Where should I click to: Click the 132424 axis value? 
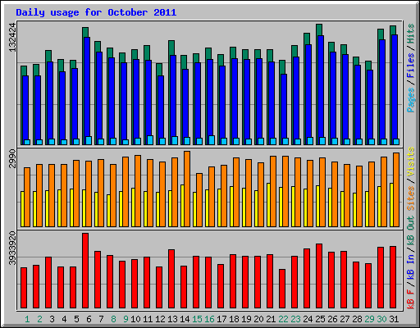tap(12, 38)
